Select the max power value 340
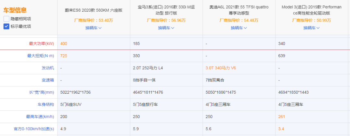 pyautogui.click(x=282, y=44)
